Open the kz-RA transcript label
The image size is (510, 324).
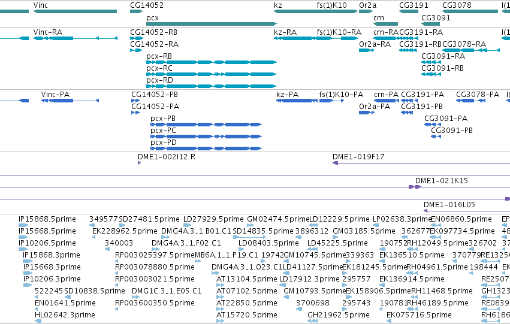point(285,32)
